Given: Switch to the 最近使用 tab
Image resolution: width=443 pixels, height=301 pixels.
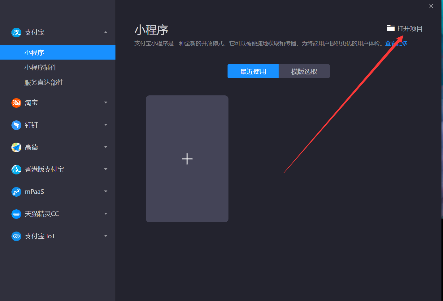Looking at the screenshot, I should (x=253, y=71).
